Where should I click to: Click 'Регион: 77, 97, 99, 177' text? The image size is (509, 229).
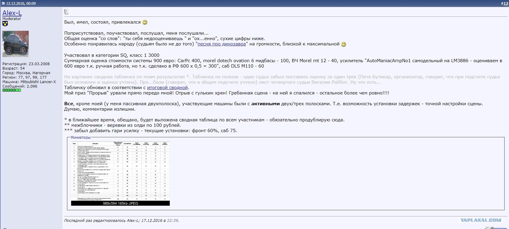click(25, 77)
